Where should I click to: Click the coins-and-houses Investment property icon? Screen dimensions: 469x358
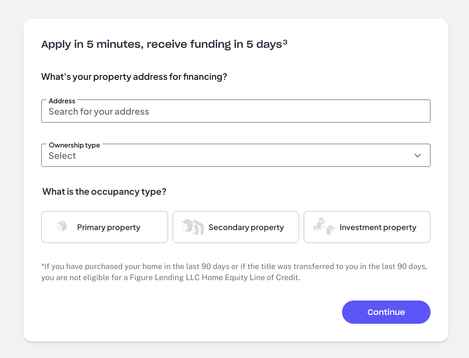(324, 227)
